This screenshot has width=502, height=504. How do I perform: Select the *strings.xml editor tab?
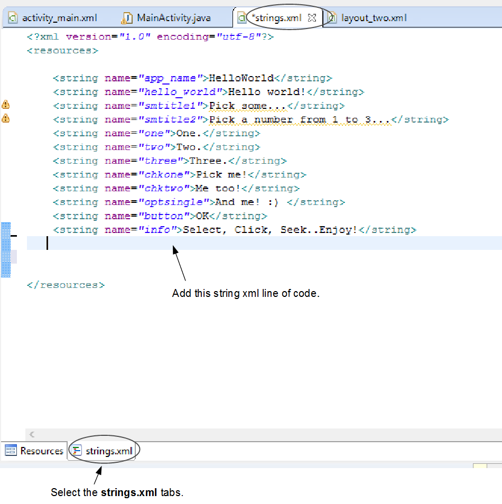point(277,17)
